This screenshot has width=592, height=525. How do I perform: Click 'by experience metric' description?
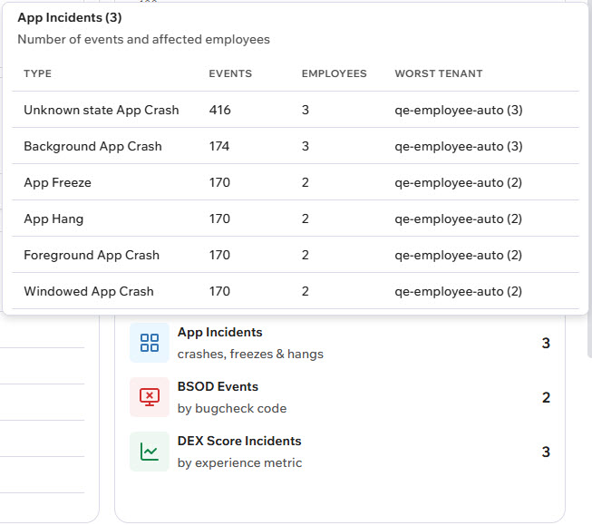coord(239,463)
